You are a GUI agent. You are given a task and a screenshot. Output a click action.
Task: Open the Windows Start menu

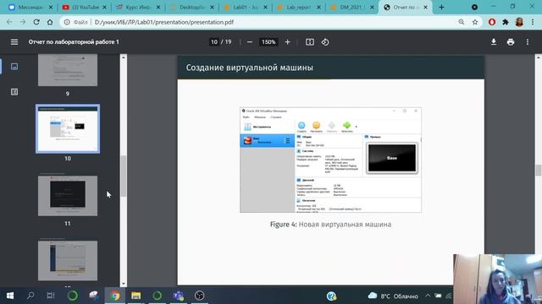(10, 296)
